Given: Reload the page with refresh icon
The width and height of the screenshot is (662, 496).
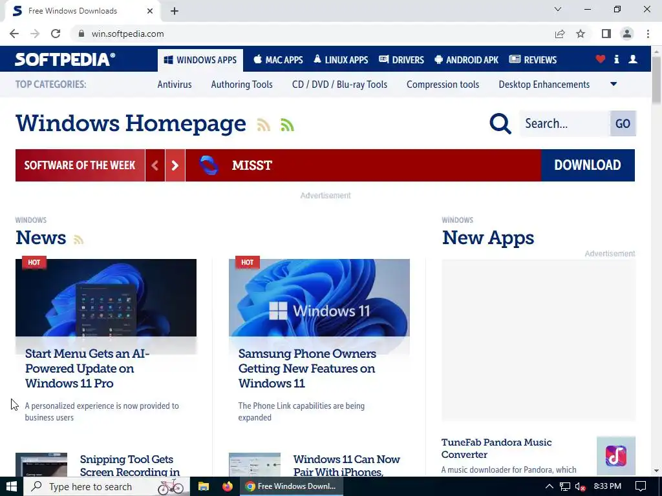Looking at the screenshot, I should [56, 34].
